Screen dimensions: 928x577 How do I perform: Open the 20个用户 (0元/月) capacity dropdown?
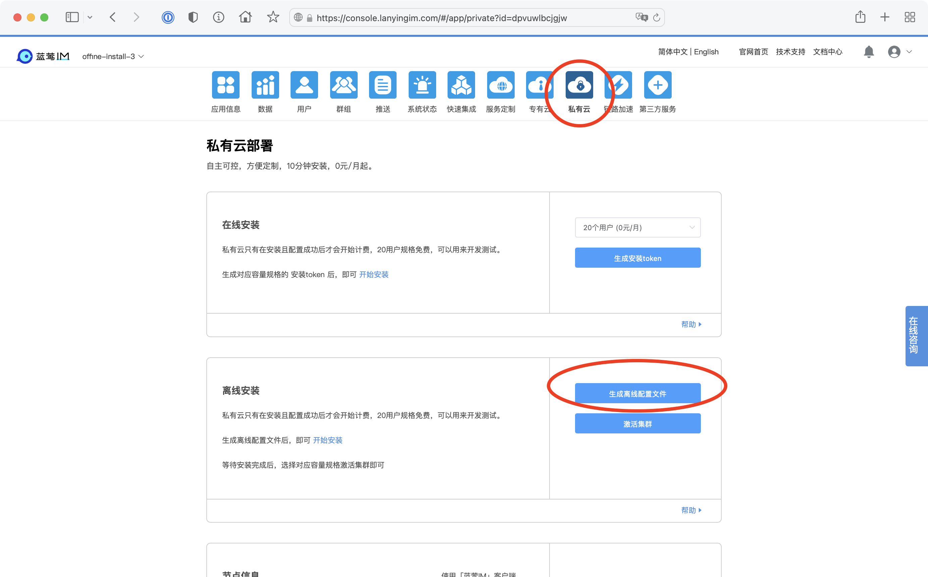point(637,227)
